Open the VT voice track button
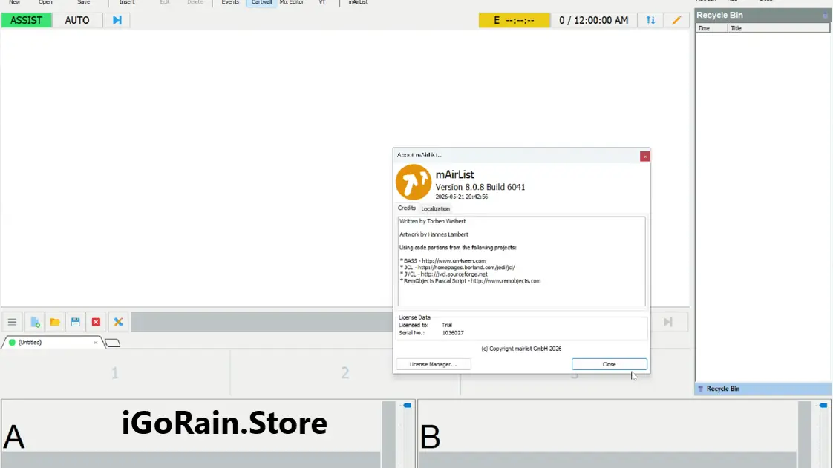Viewport: 833px width, 468px height. pos(322,3)
